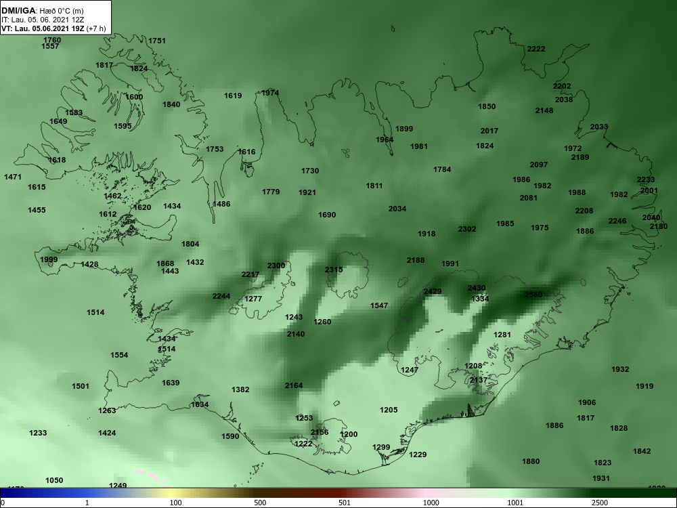Screen dimensions: 677x508
Task: Select the 1229 value offshore
Action: tap(418, 455)
